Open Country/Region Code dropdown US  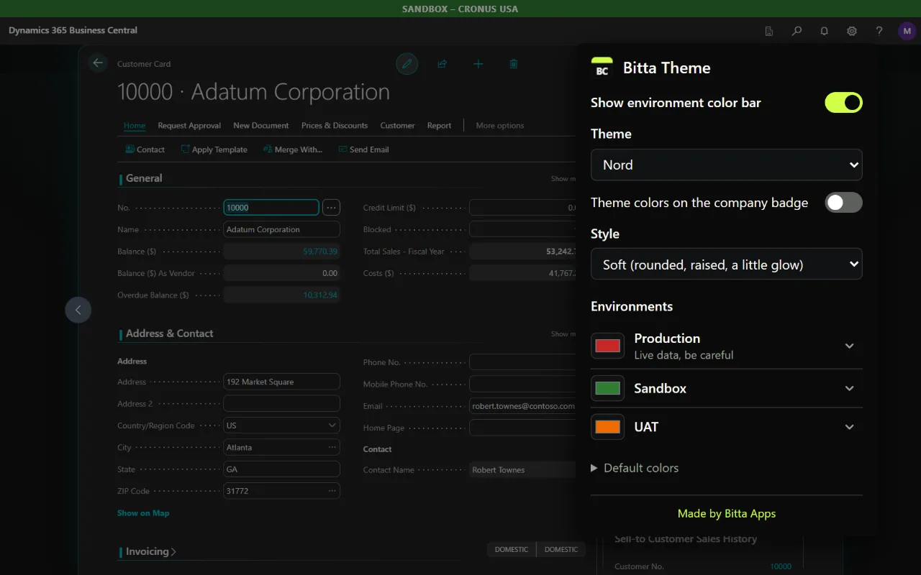[281, 425]
